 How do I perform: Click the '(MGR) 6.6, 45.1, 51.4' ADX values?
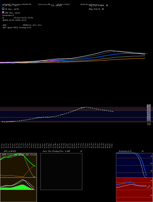pyautogui.click(x=32, y=25)
